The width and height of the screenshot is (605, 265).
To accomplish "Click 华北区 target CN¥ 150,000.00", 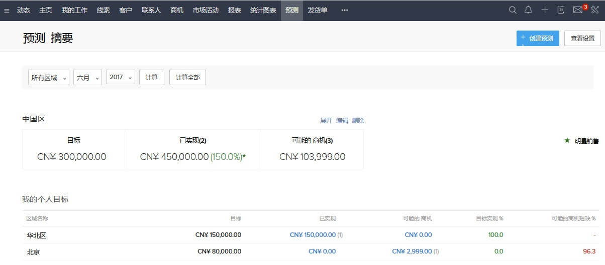I will (x=218, y=235).
